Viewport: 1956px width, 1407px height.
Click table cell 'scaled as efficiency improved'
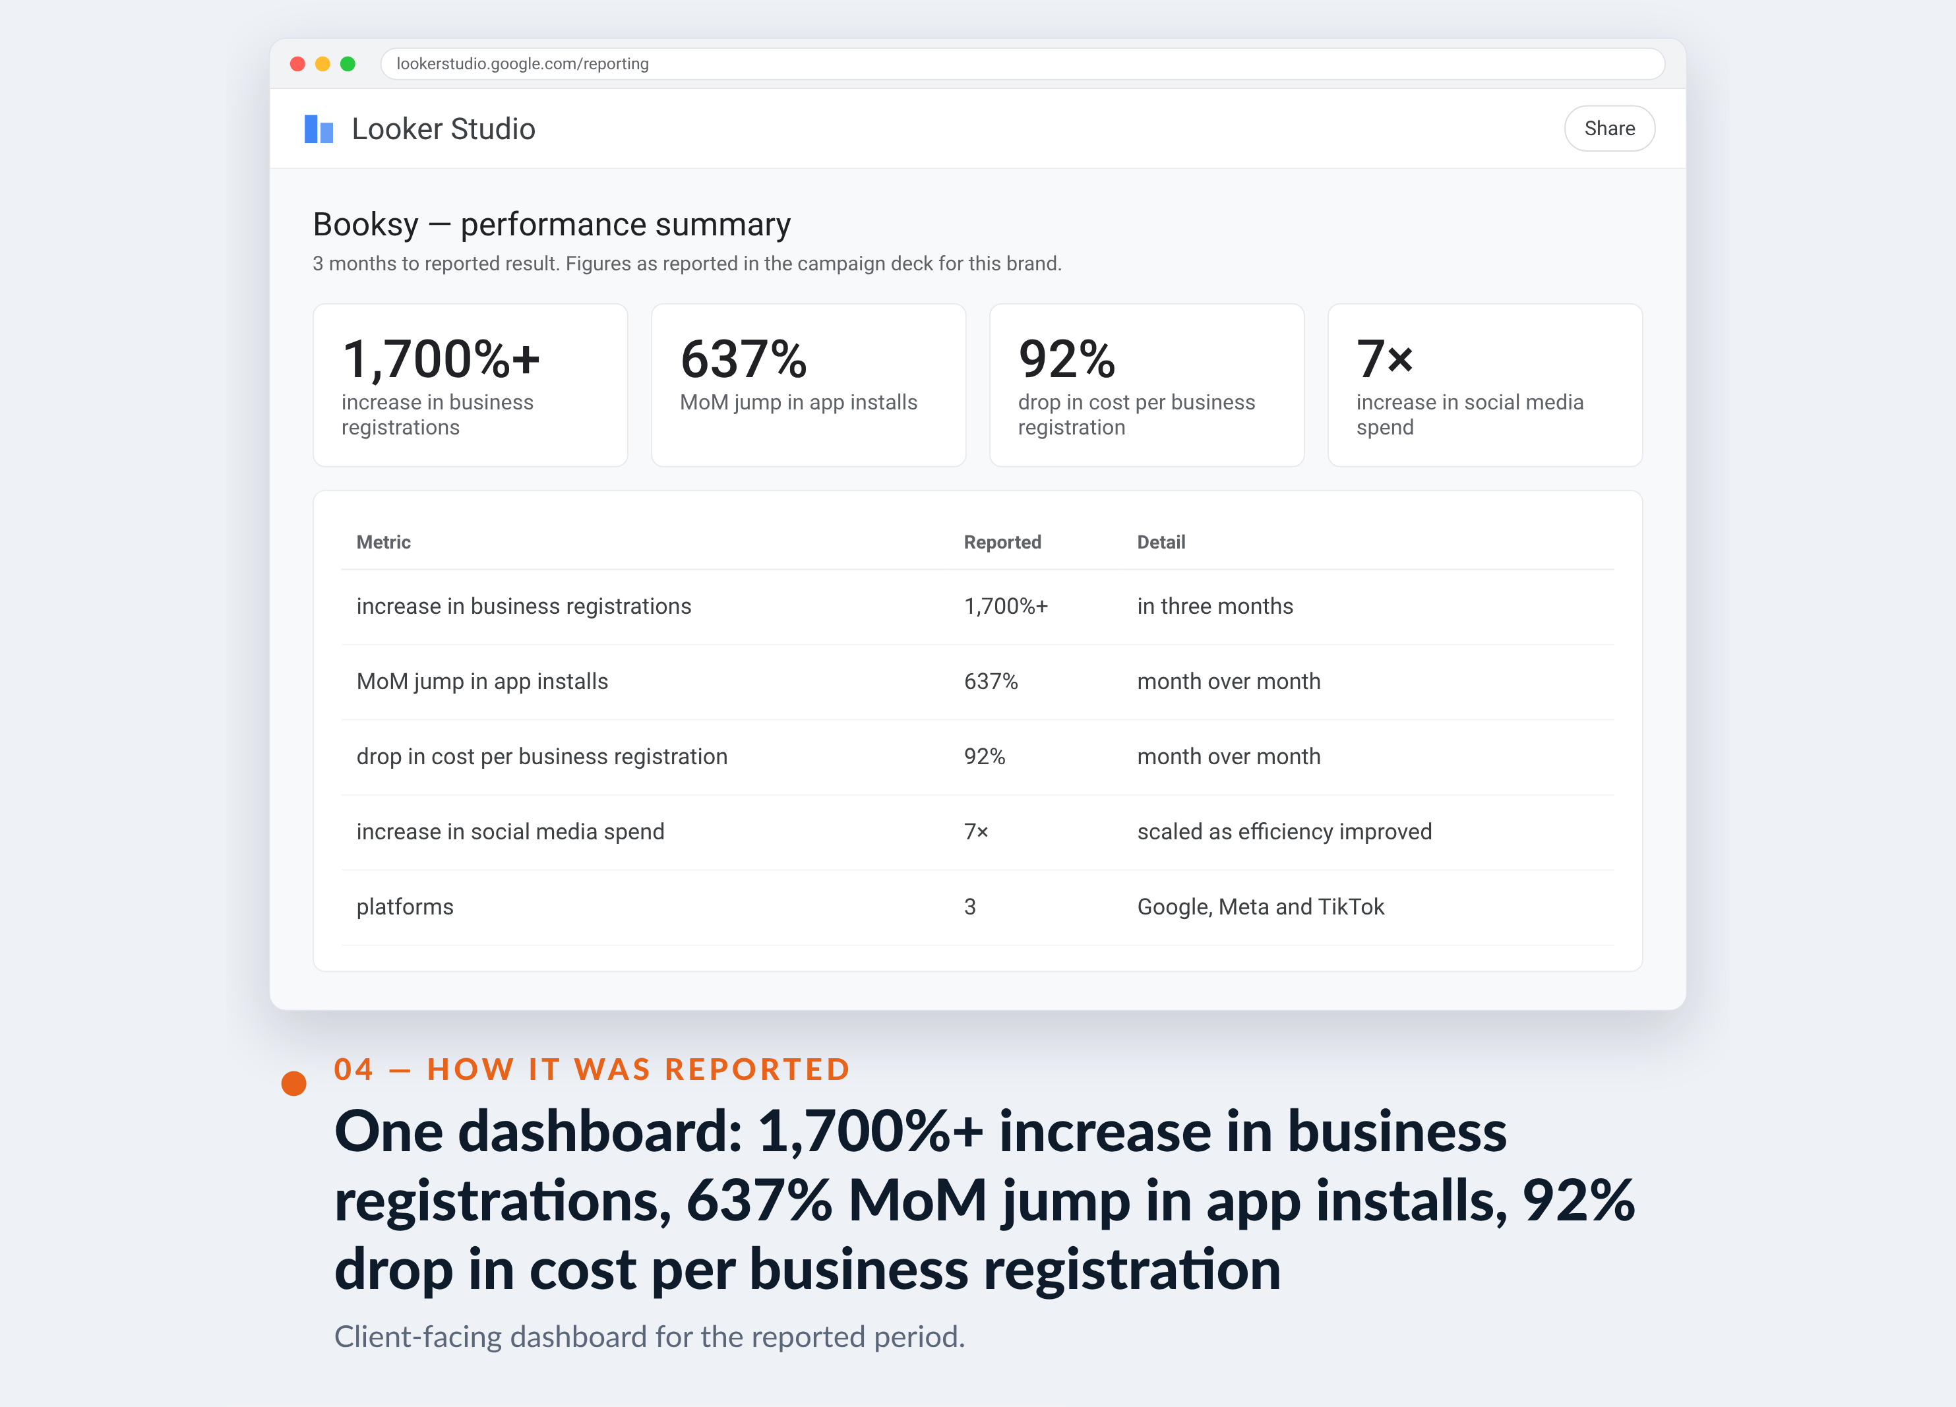click(x=1284, y=831)
